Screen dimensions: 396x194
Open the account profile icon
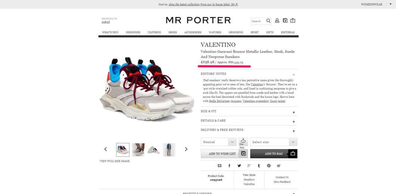[x=277, y=20]
